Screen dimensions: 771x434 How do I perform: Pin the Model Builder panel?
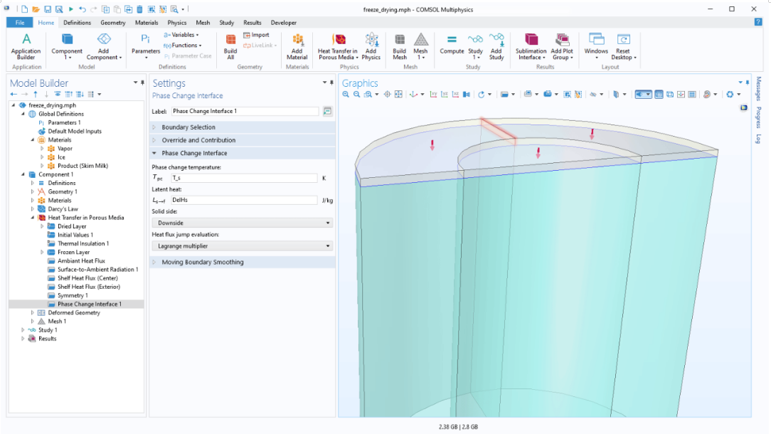point(142,83)
